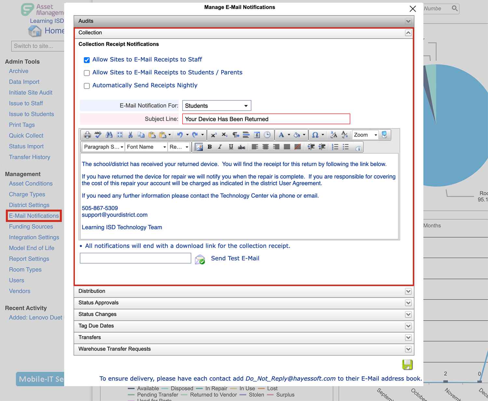488x401 pixels.
Task: Align text left
Action: click(x=255, y=147)
